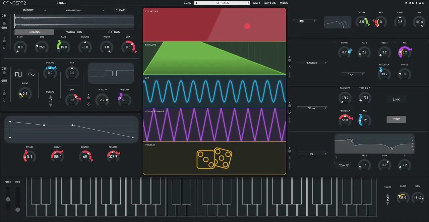Open the Delay effect type dropdown
The height and width of the screenshot is (222, 429).
click(x=311, y=108)
